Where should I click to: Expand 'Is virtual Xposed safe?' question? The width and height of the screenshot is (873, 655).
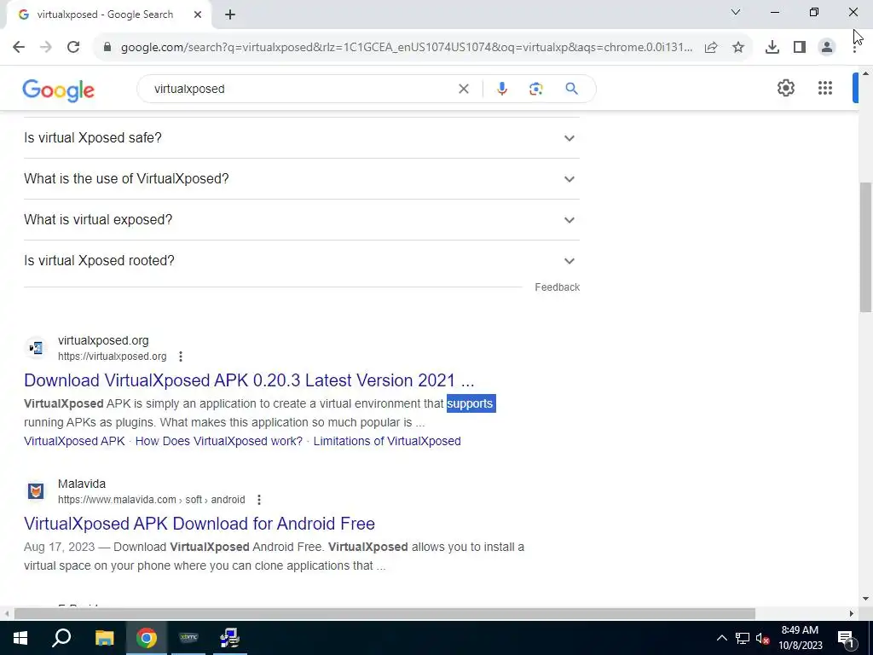tap(301, 137)
